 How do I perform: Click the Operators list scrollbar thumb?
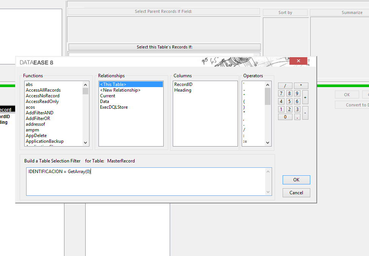pyautogui.click(x=267, y=96)
